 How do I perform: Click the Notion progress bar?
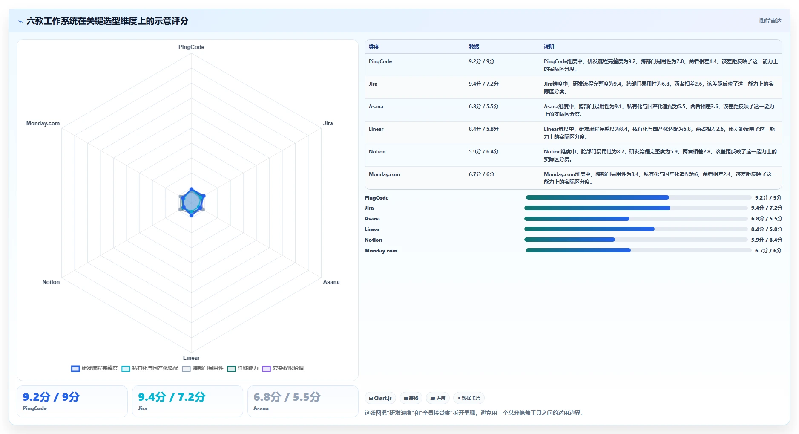pyautogui.click(x=636, y=240)
